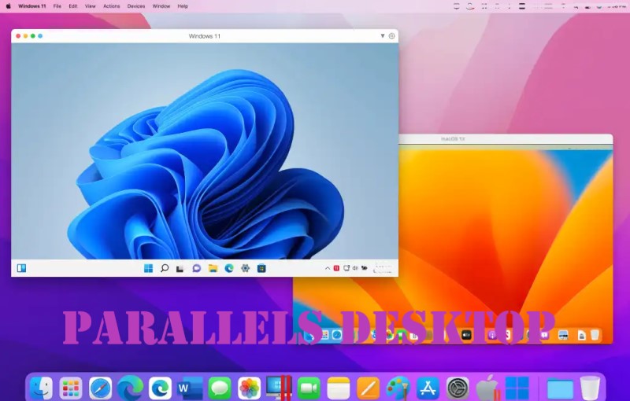The image size is (630, 401).
Task: Open the Actions menu
Action: [112, 6]
